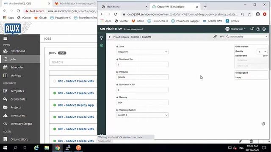Screen dimensions: 271x152
Task: Switch to Create VM ServiceNow tab
Action: point(174,7)
